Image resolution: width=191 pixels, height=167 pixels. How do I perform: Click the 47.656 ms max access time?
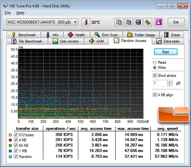click(134, 151)
